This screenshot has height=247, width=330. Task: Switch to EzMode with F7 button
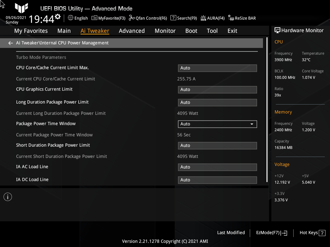[x=271, y=233]
